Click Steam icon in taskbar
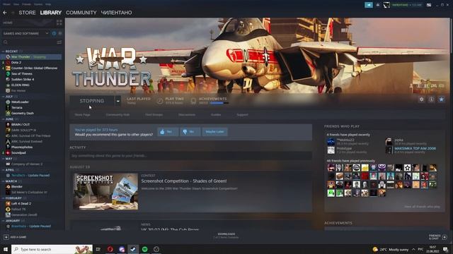Viewport: 453px width, 254px height. [x=133, y=249]
